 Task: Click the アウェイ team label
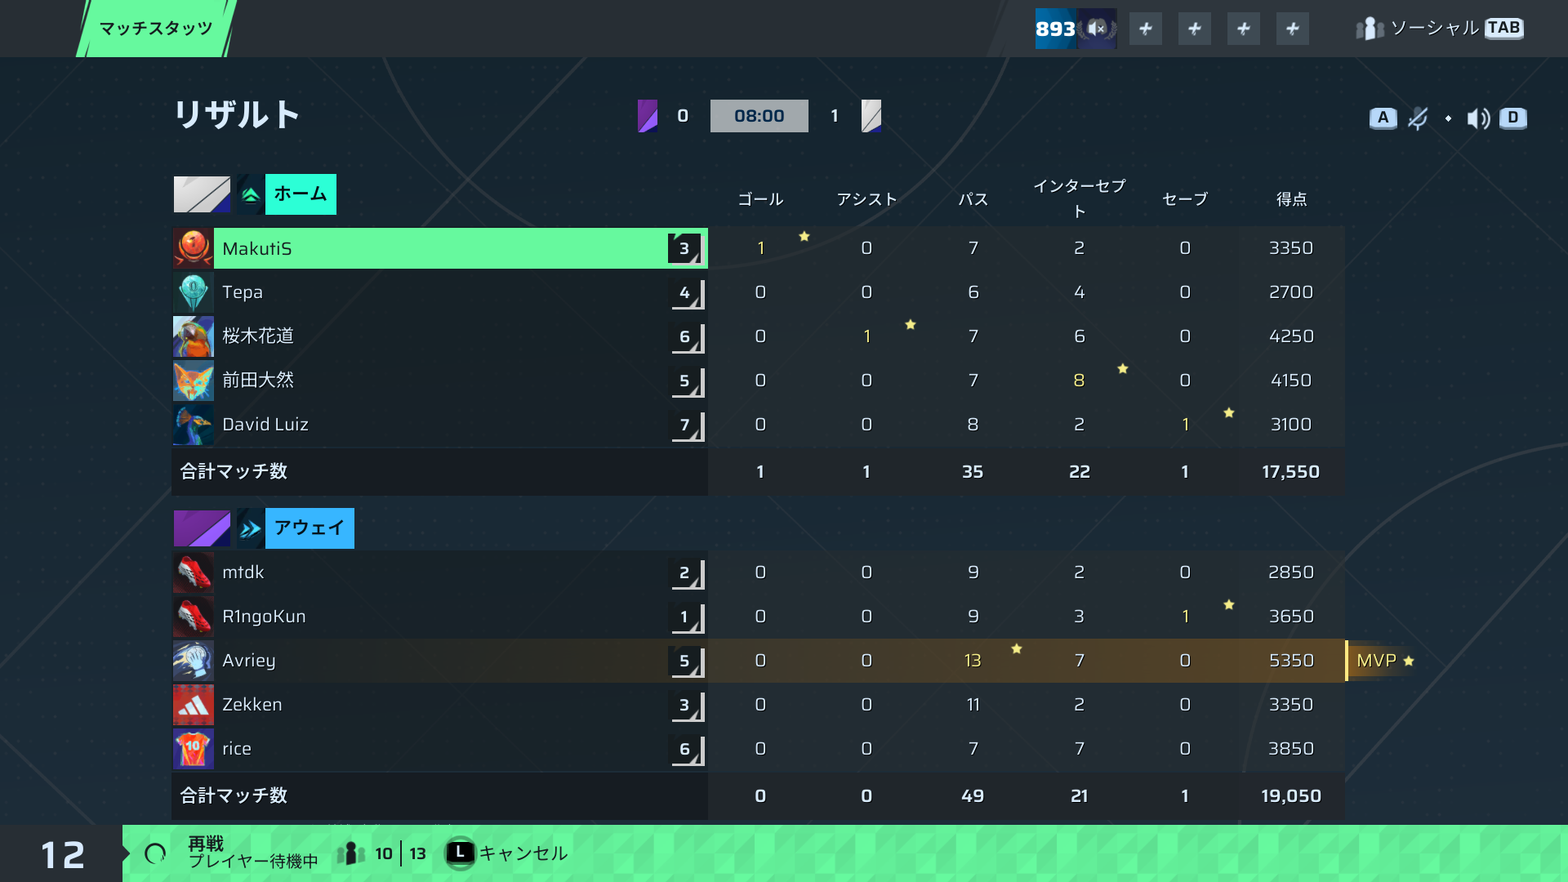point(310,528)
